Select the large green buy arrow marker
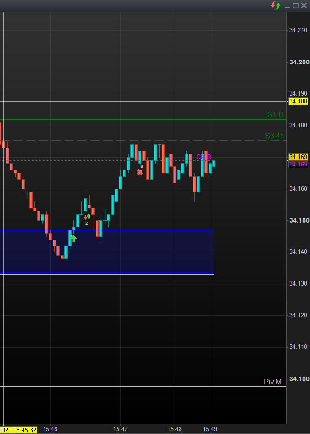This screenshot has width=310, height=434. [73, 238]
